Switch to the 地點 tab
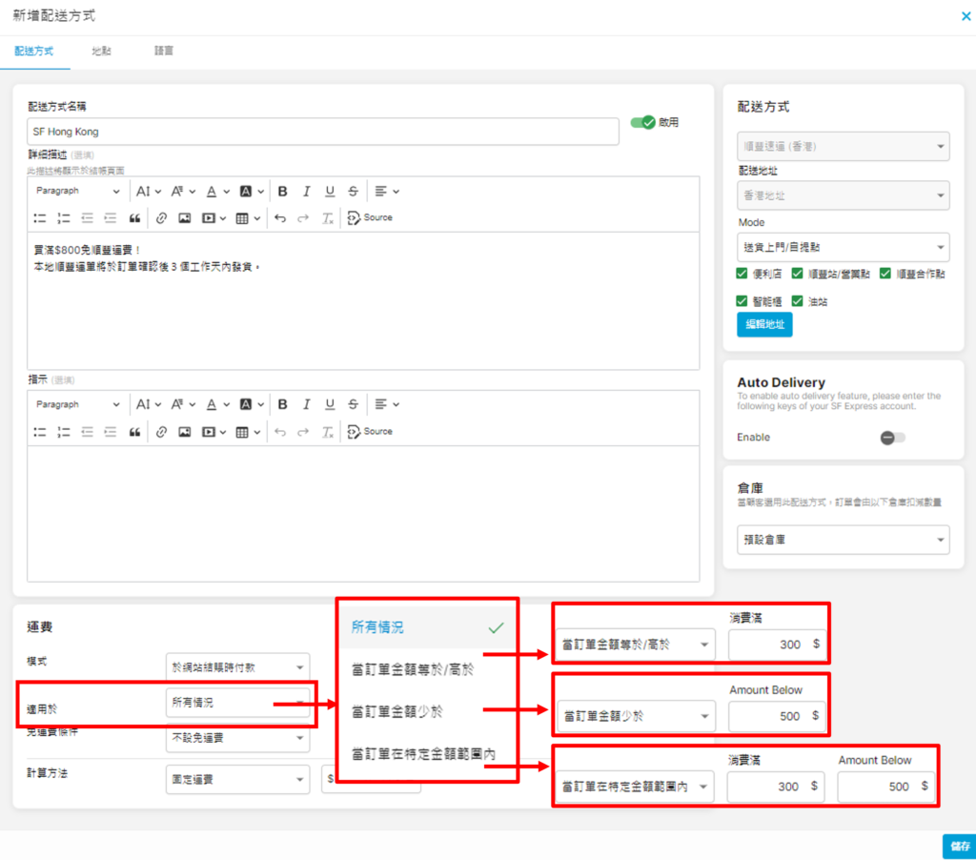This screenshot has width=976, height=860. click(x=101, y=51)
